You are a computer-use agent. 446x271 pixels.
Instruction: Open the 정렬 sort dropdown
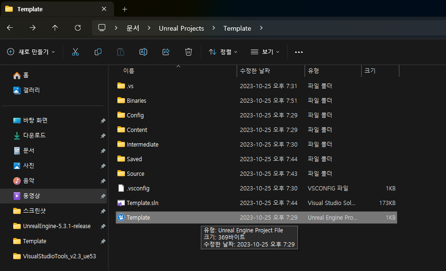(223, 52)
